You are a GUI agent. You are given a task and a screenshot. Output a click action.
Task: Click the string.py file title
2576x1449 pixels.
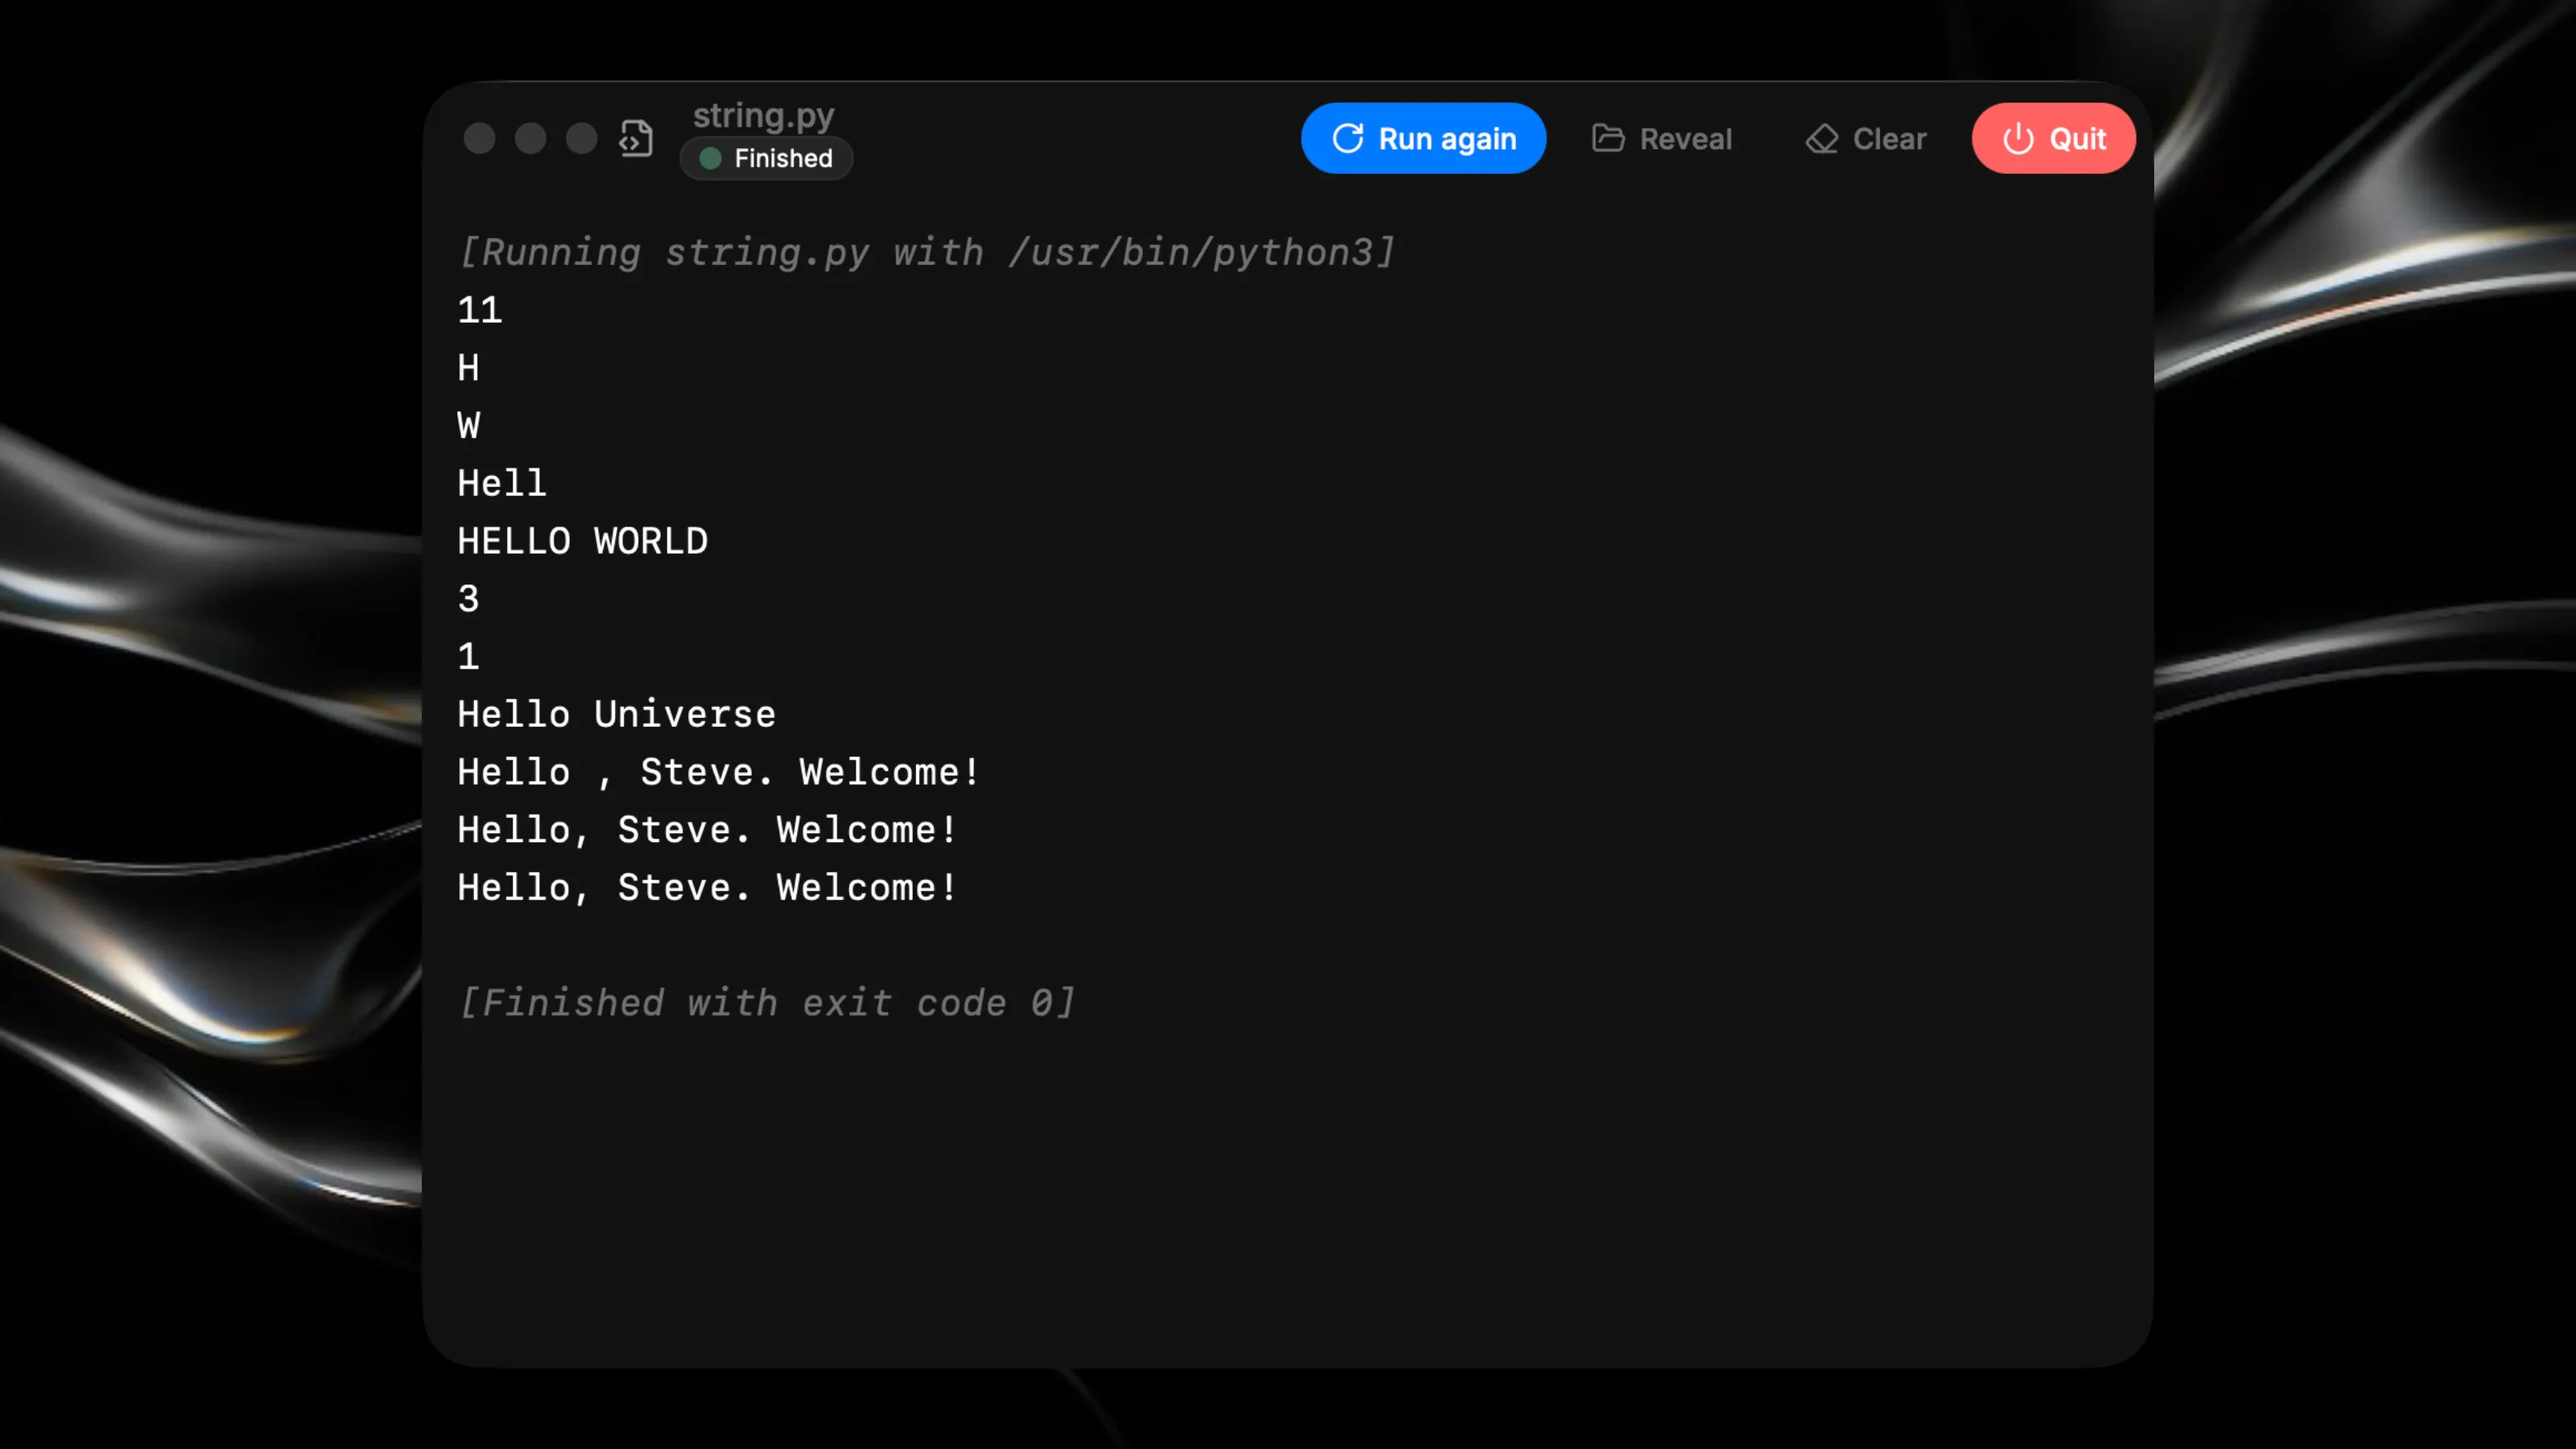point(764,115)
